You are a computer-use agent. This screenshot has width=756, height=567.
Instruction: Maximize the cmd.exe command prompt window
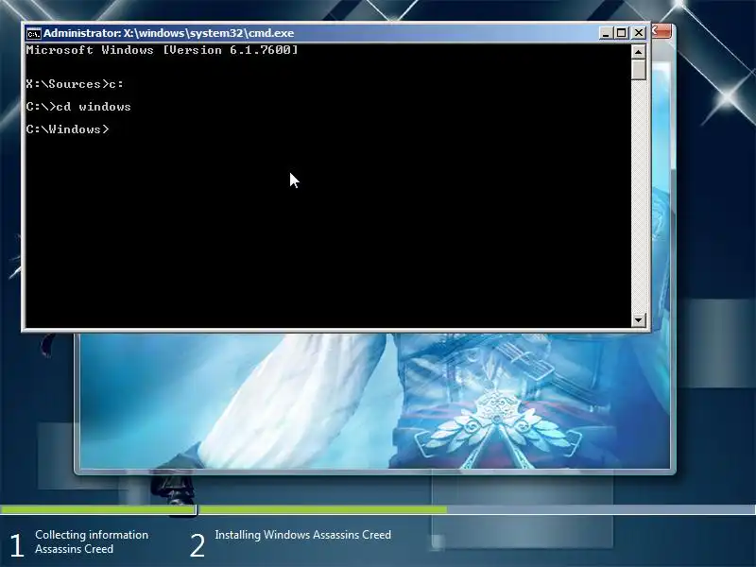(x=622, y=33)
